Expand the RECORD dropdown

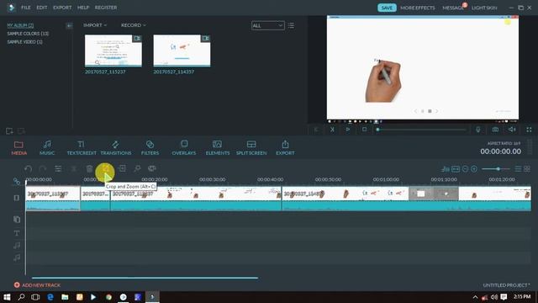(133, 25)
